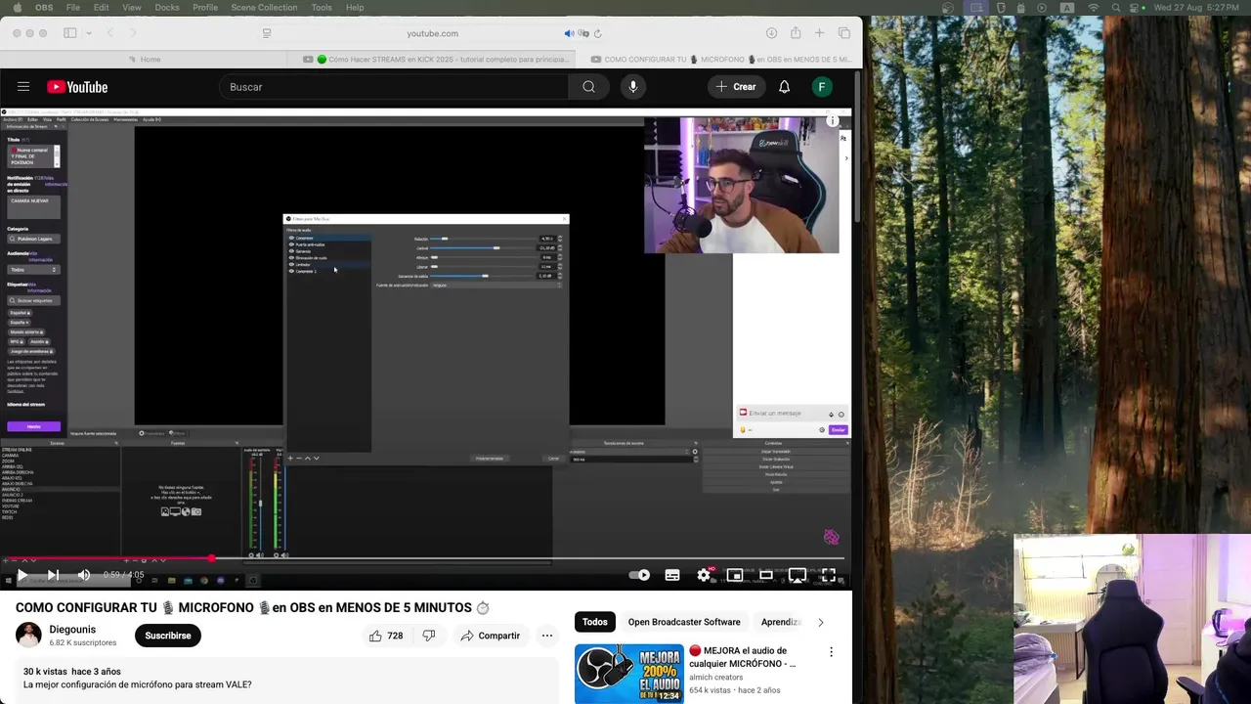Skip to the next video
This screenshot has width=1251, height=704.
pyautogui.click(x=53, y=575)
